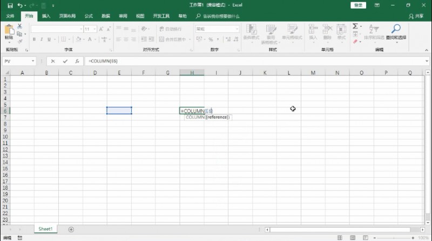Image resolution: width=432 pixels, height=241 pixels.
Task: Toggle Italic formatting
Action: click(x=42, y=39)
